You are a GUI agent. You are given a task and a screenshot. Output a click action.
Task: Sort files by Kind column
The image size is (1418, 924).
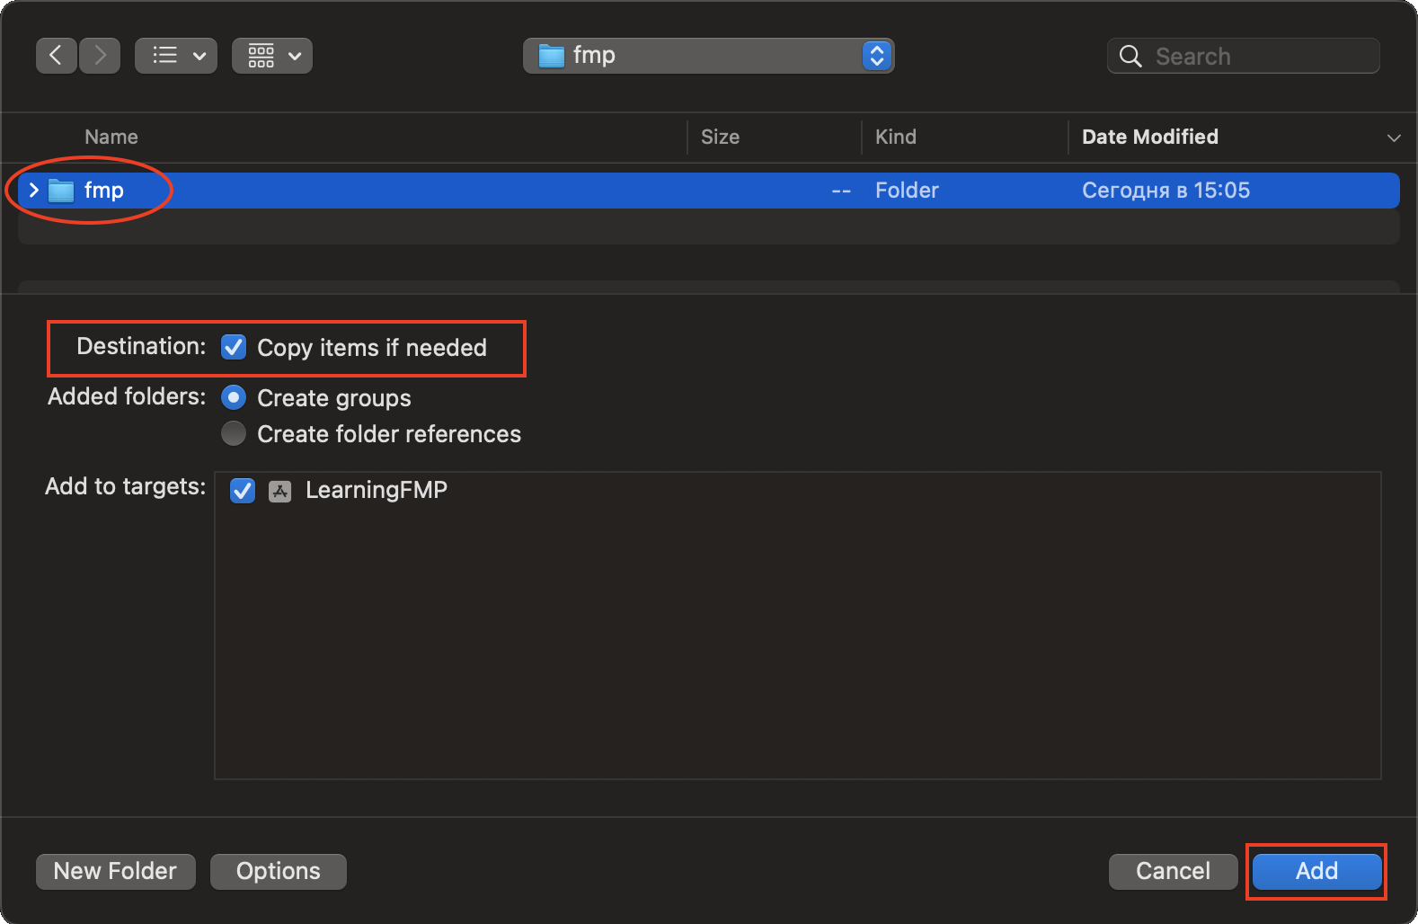895,137
